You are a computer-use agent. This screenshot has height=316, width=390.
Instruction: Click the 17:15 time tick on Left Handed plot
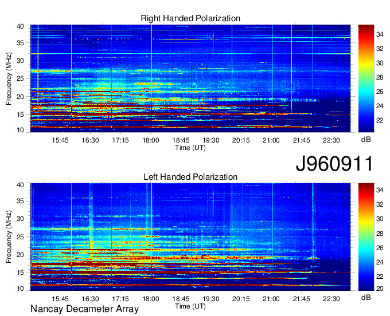tap(120, 299)
